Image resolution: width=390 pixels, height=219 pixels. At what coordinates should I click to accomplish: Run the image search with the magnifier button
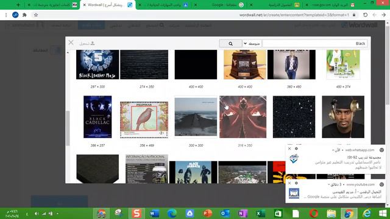tap(230, 44)
